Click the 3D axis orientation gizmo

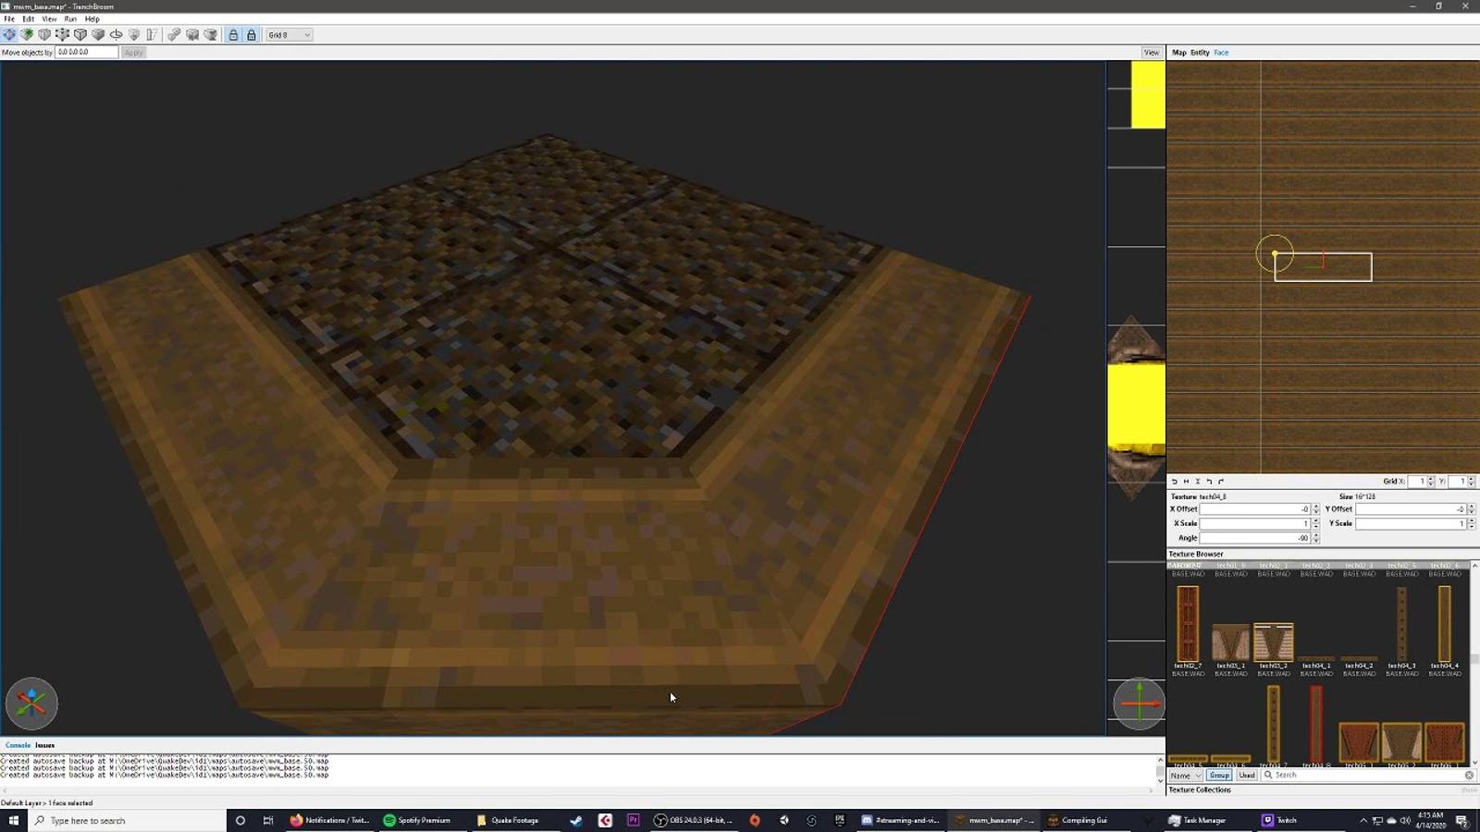tap(31, 704)
